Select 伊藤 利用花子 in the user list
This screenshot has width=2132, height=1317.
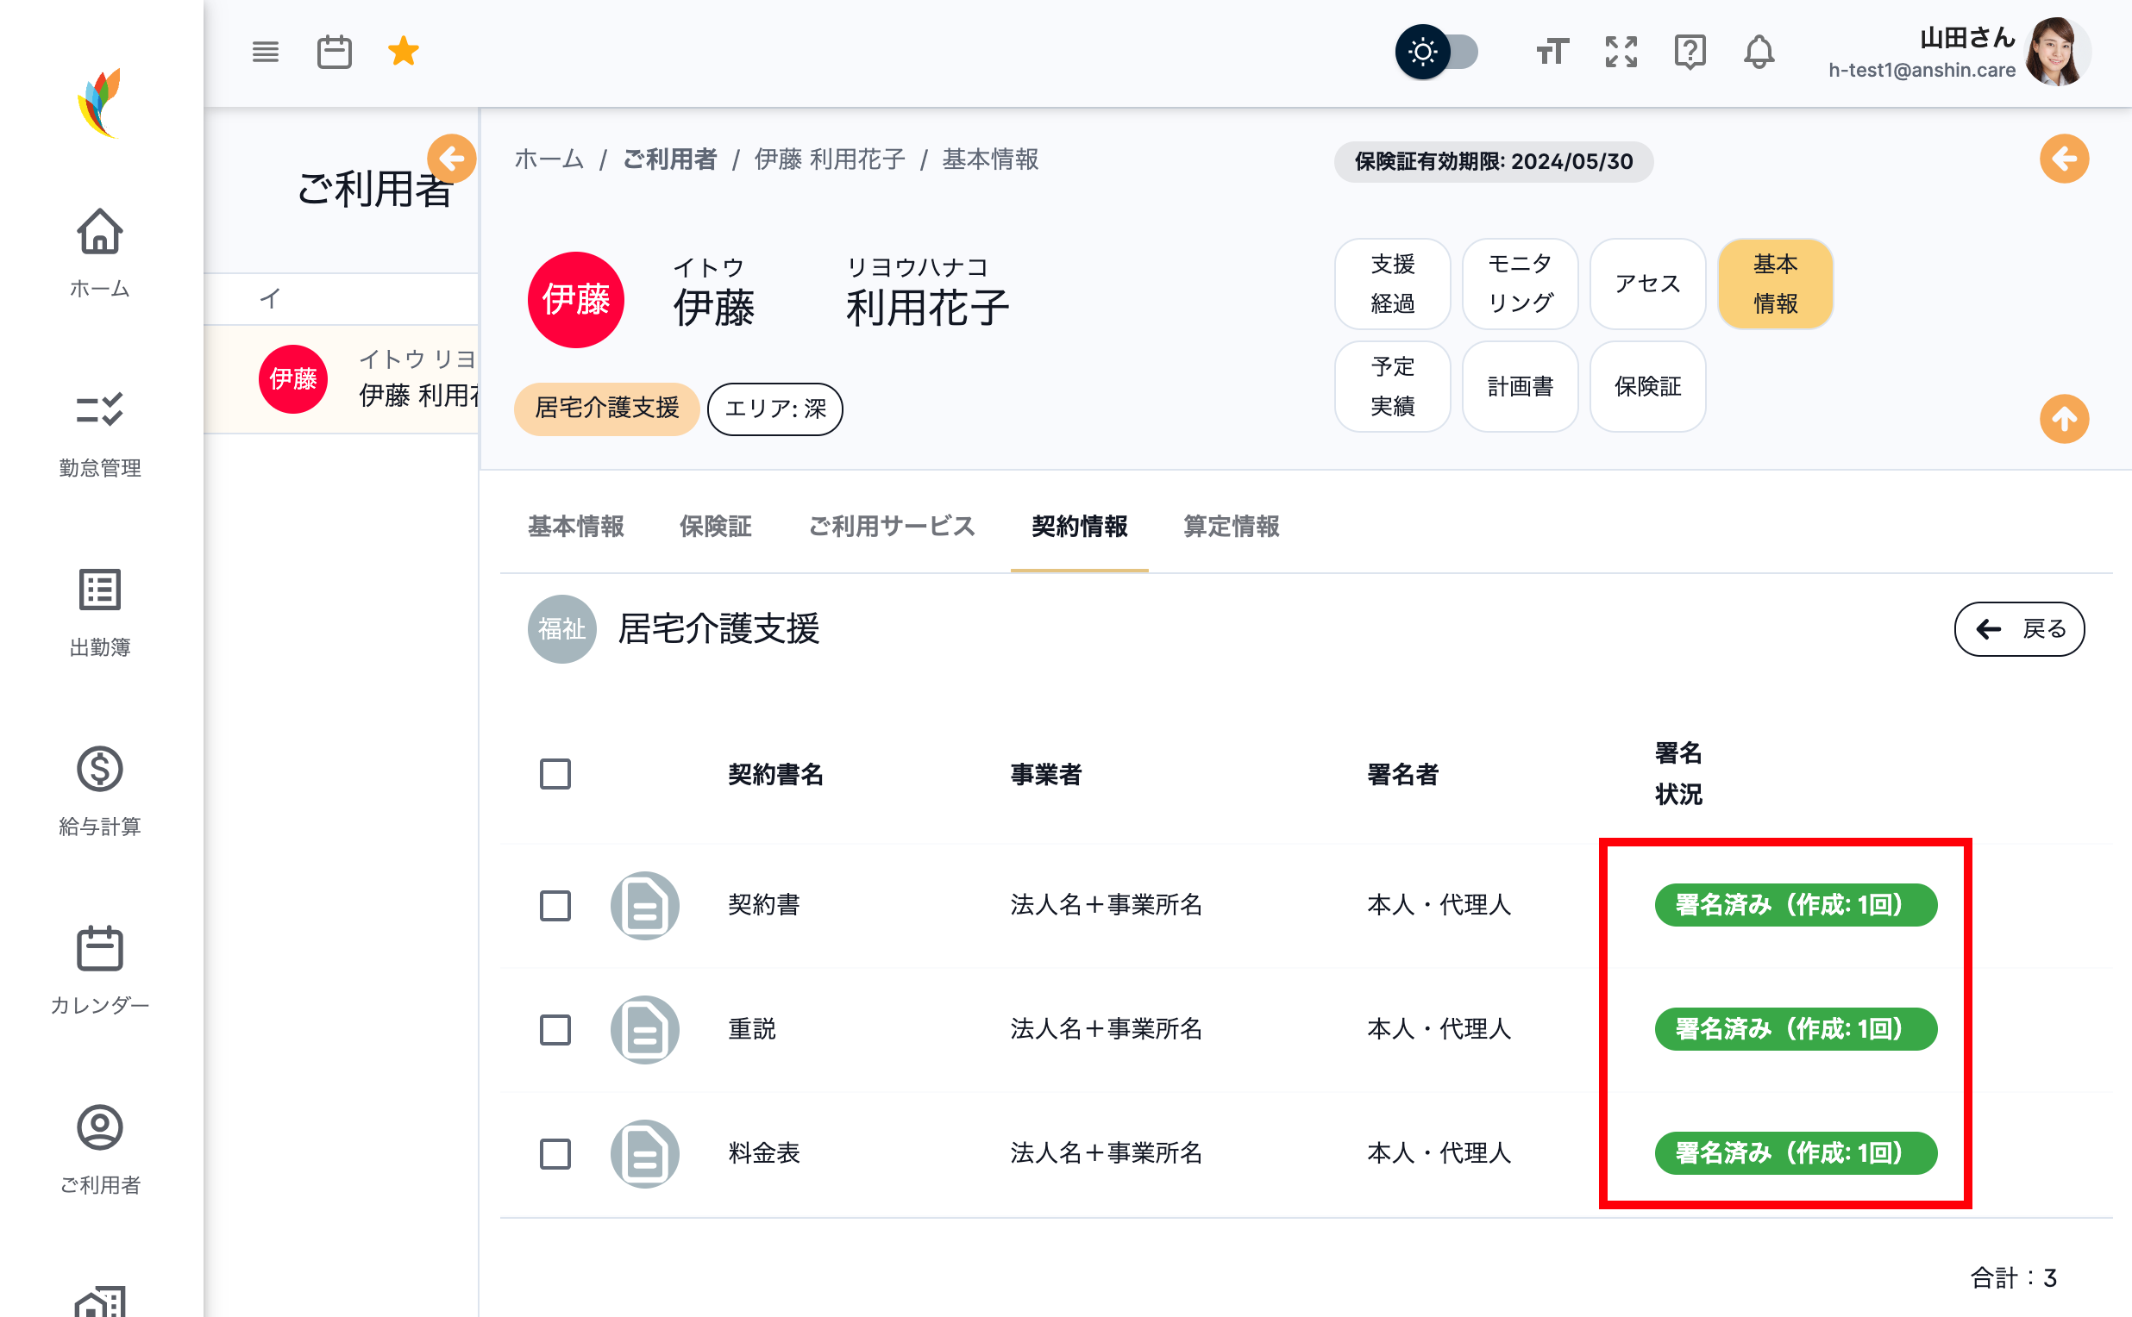click(x=366, y=379)
